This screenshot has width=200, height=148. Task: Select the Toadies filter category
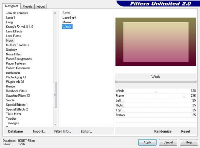11,118
